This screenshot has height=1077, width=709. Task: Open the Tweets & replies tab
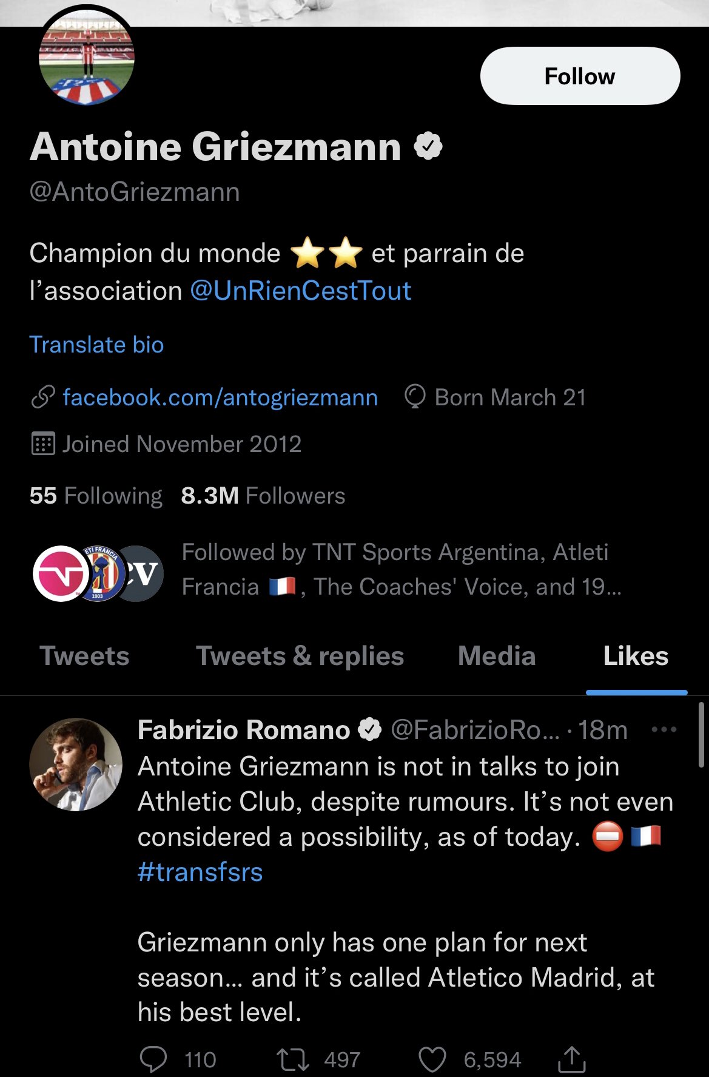300,656
